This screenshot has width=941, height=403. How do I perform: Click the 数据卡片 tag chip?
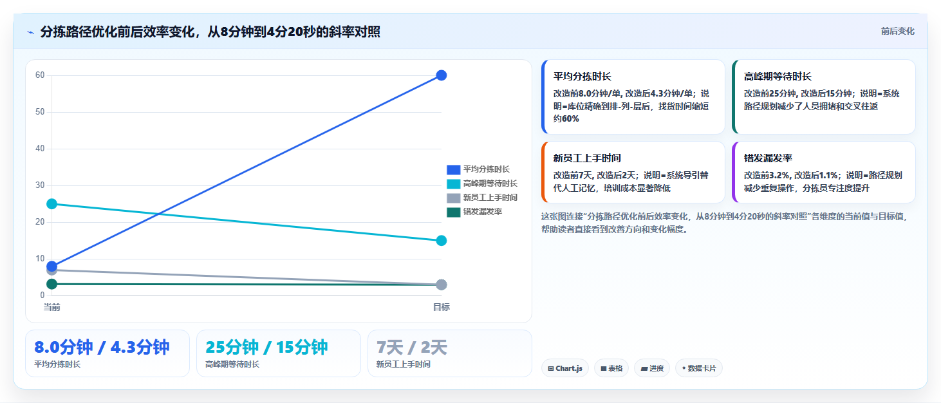[x=699, y=368]
